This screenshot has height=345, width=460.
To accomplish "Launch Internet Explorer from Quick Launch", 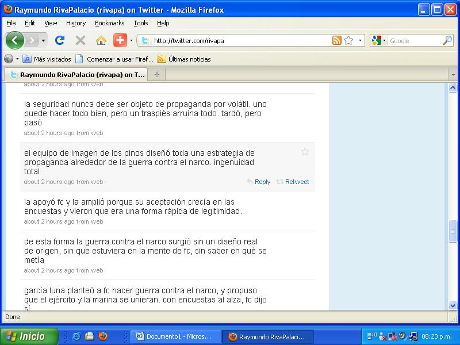I will [x=76, y=336].
